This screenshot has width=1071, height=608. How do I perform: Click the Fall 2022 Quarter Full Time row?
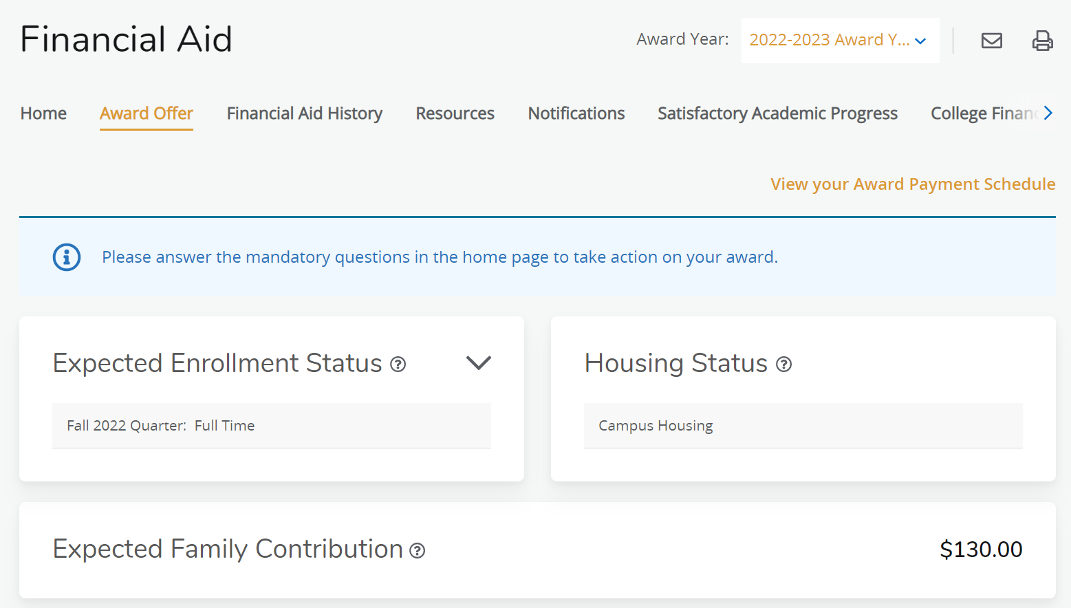[160, 425]
